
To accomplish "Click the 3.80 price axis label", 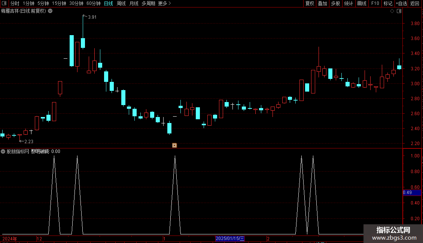I will click(415, 24).
